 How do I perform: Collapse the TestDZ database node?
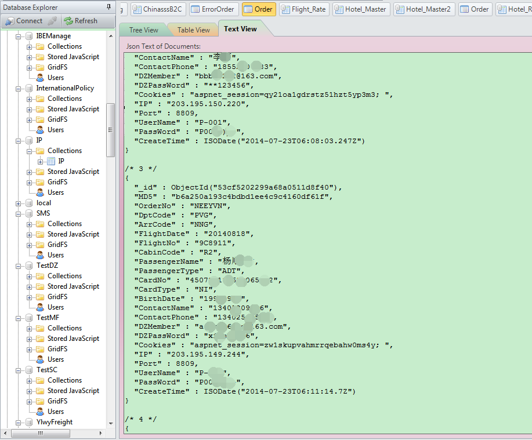pos(19,266)
